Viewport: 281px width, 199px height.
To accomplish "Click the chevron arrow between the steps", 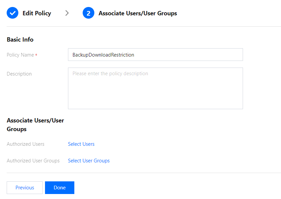I will pyautogui.click(x=67, y=13).
